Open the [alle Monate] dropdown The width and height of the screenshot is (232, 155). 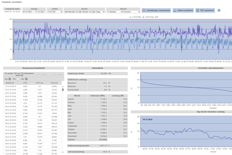point(71,12)
